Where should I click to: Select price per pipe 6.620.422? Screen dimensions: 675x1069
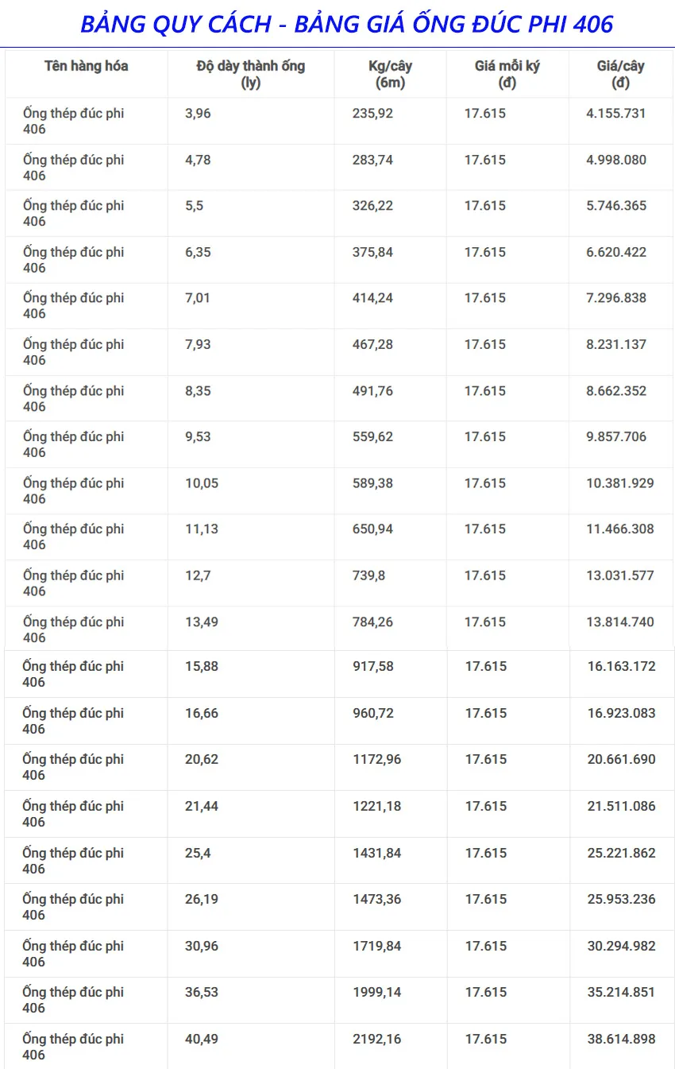pyautogui.click(x=616, y=252)
